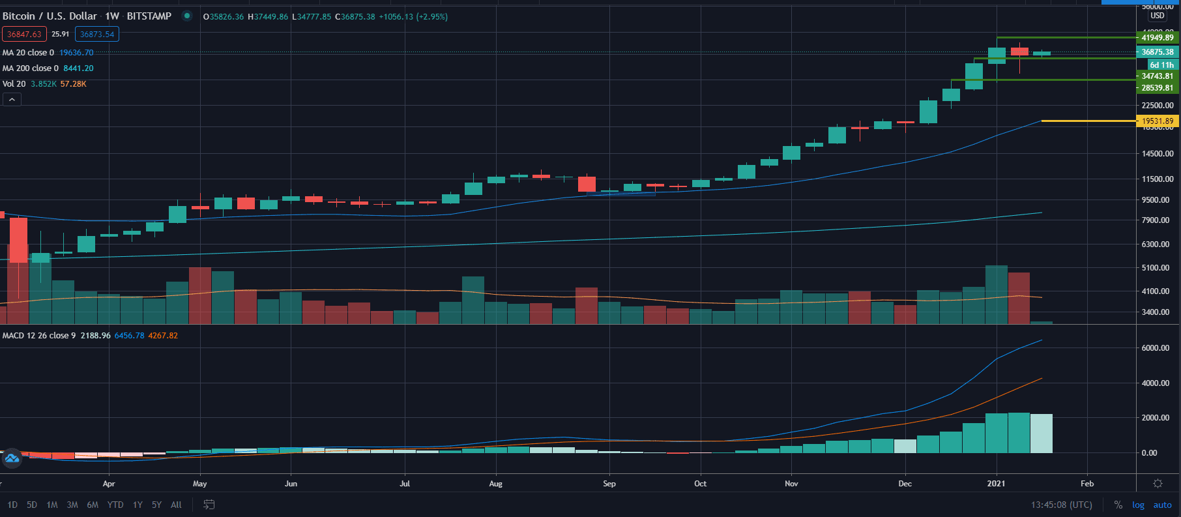This screenshot has width=1181, height=517.
Task: Click the green 41949.89 price level label
Action: coord(1157,38)
